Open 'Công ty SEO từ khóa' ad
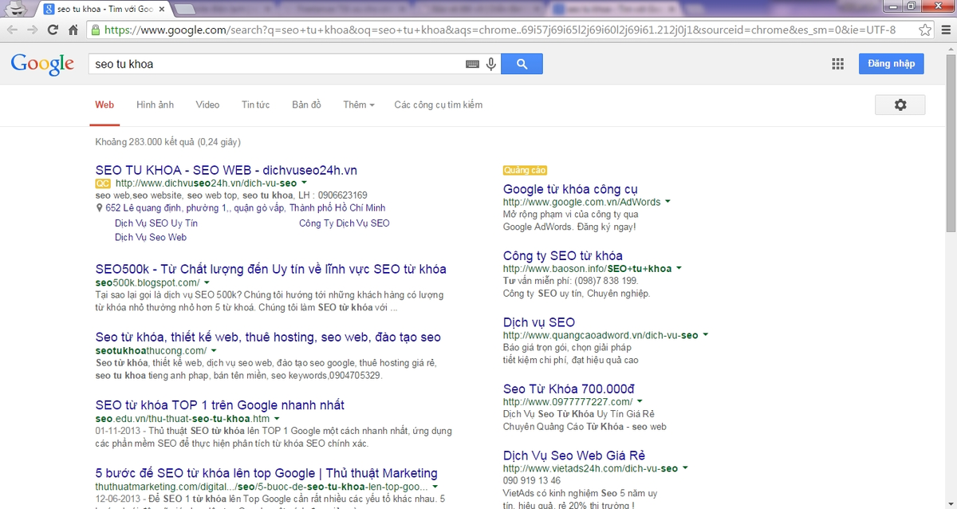 (x=563, y=255)
